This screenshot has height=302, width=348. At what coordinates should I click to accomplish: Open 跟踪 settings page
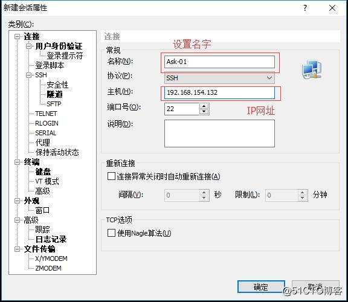click(43, 230)
